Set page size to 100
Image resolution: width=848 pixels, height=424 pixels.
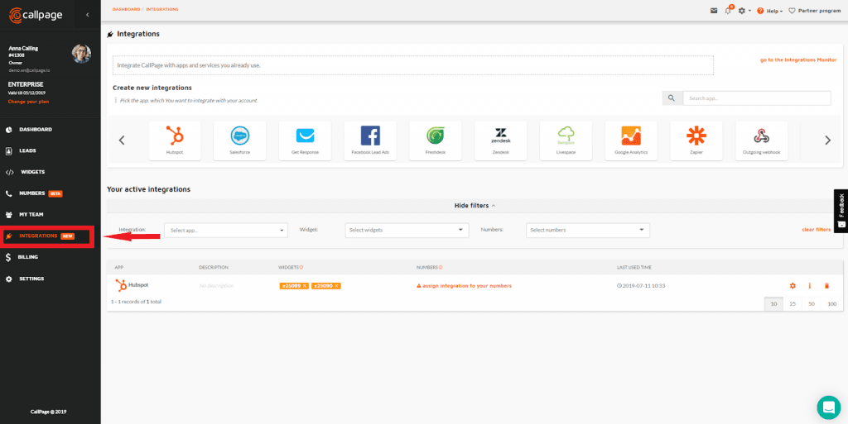831,304
